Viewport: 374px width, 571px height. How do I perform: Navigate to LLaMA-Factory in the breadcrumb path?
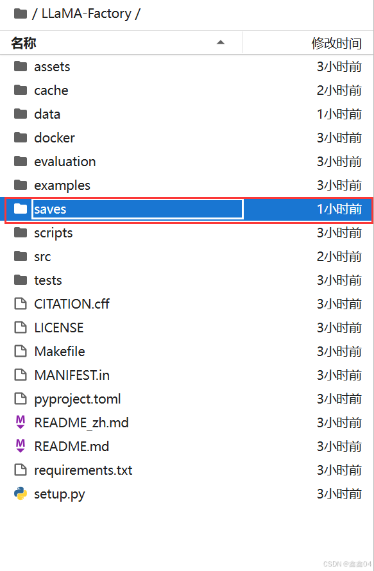[87, 14]
